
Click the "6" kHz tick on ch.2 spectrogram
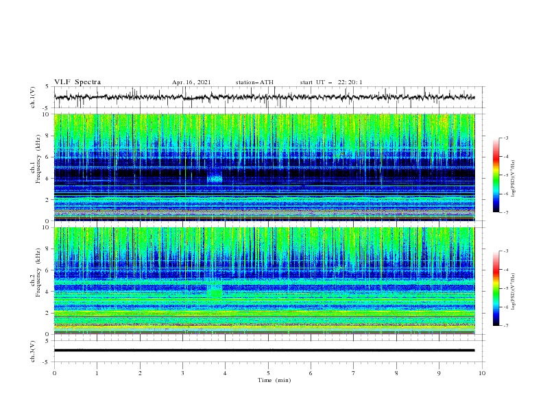coord(48,270)
